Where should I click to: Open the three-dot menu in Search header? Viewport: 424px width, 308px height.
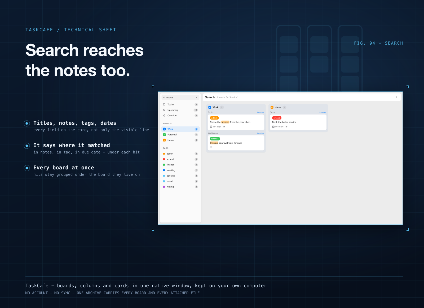pos(396,97)
